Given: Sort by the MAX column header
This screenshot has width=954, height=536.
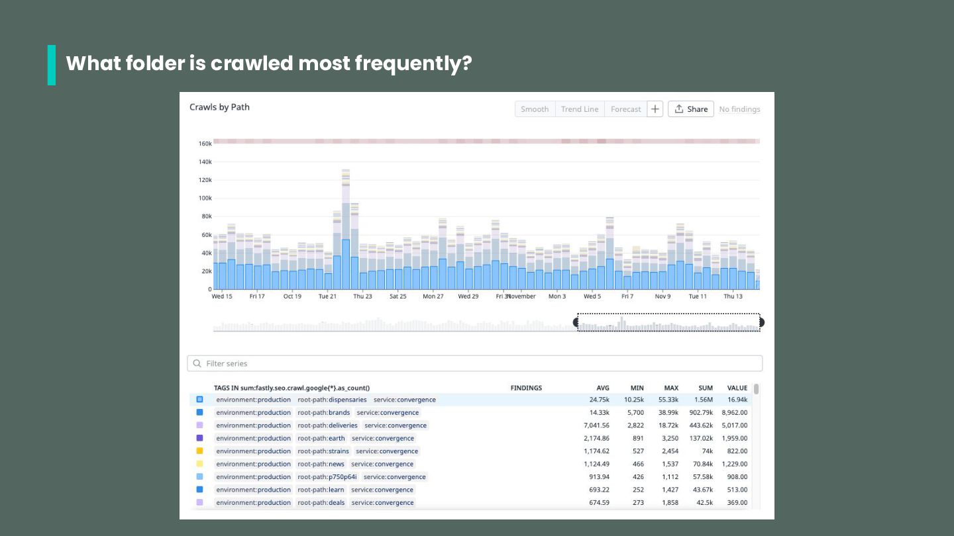Looking at the screenshot, I should point(671,388).
